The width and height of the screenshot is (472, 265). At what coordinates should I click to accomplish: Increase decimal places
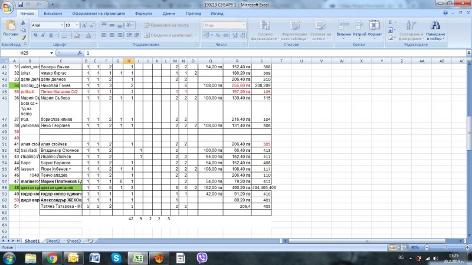coord(235,35)
